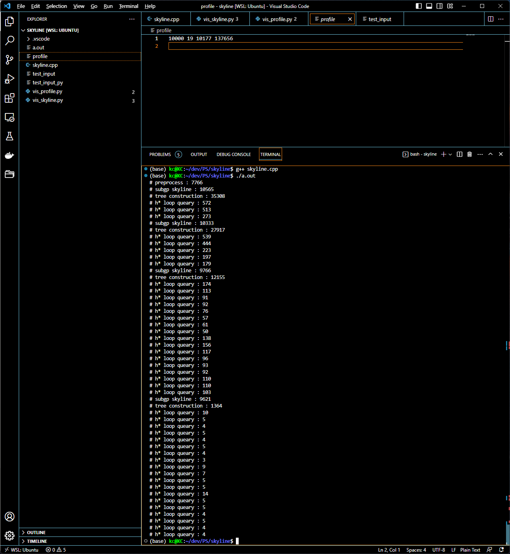Open terminal panel more actions ellipsis

[x=480, y=154]
